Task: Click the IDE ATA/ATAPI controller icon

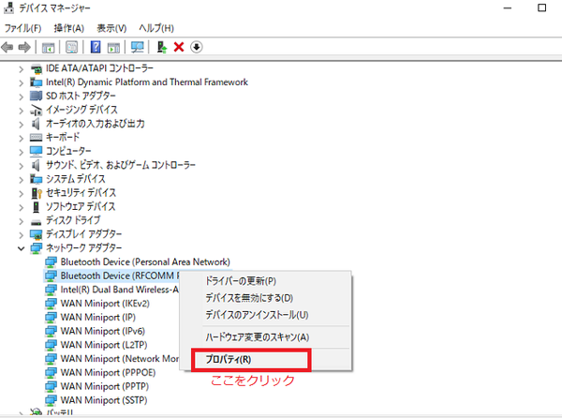Action: [37, 68]
